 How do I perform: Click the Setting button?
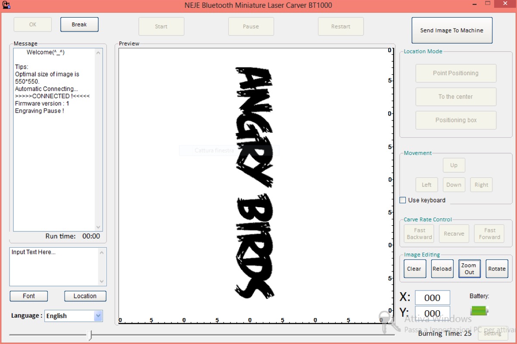point(492,333)
